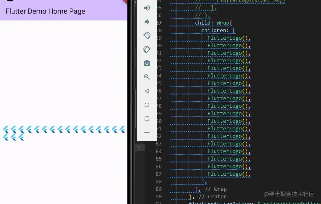
Task: Activate the emulator zoom magnifier icon
Action: coord(147,77)
